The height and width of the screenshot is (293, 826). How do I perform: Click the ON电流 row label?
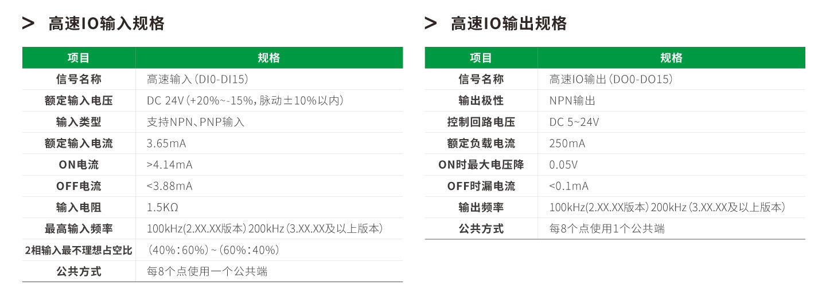pos(79,165)
